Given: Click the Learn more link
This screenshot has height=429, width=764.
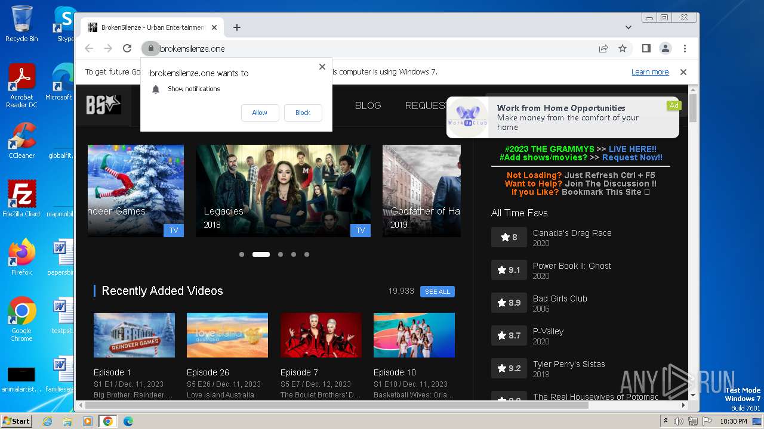Looking at the screenshot, I should pyautogui.click(x=650, y=72).
